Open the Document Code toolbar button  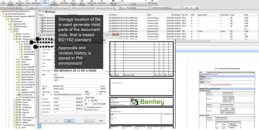click(20, 3)
